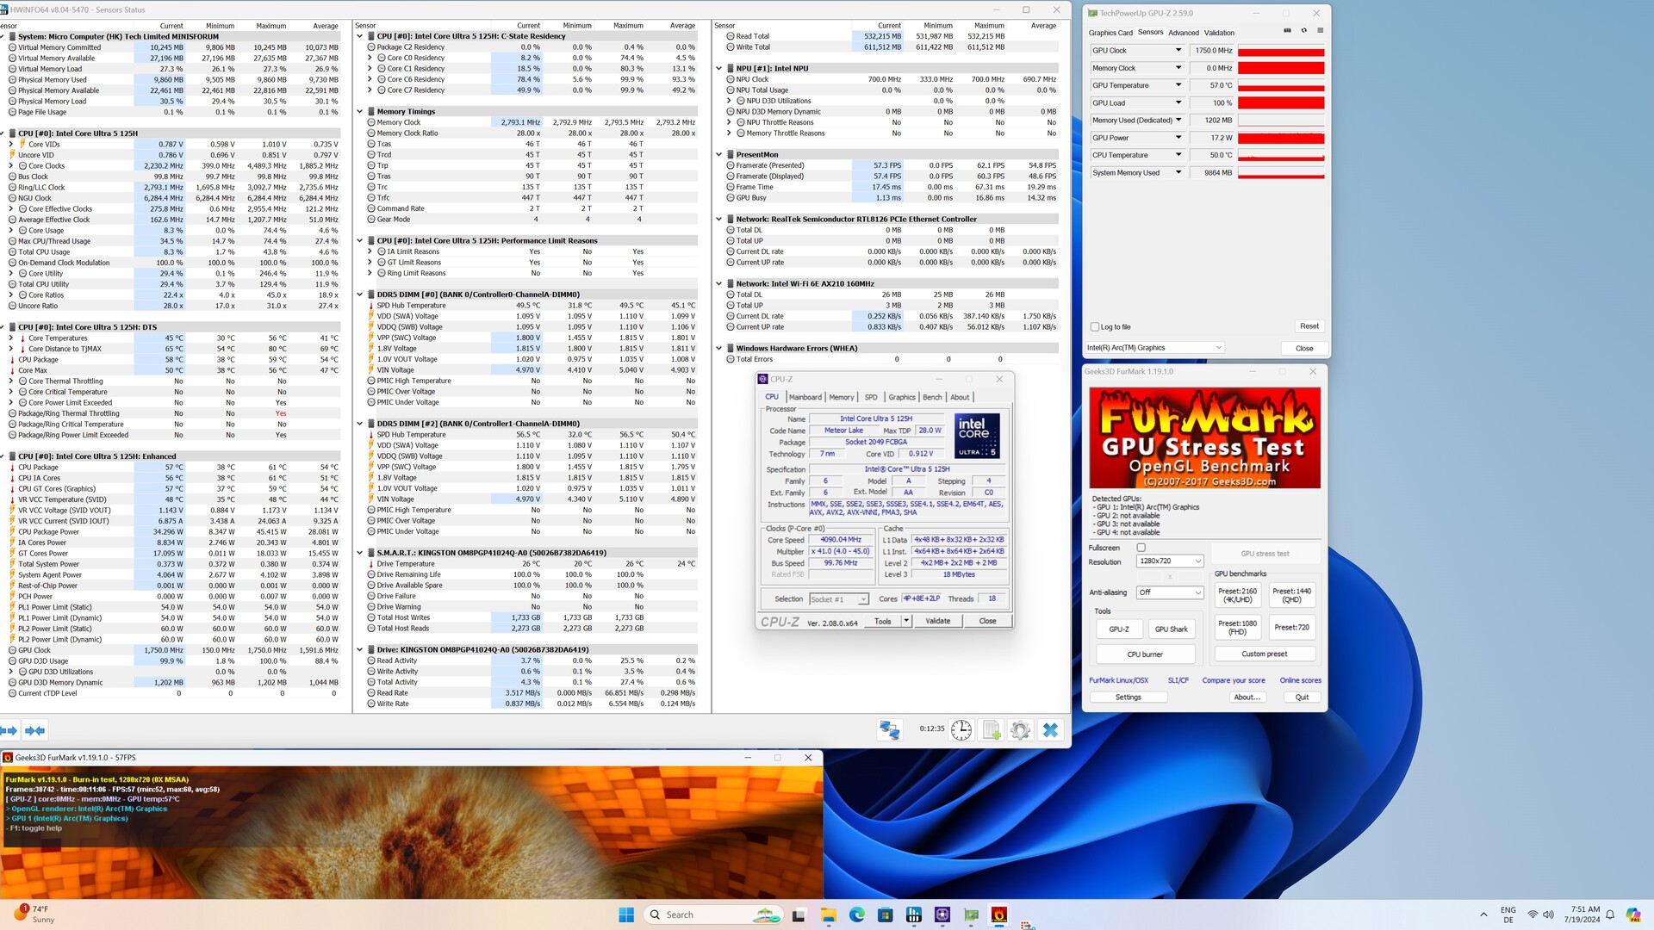The width and height of the screenshot is (1654, 930).
Task: Enable the Log to file checkbox
Action: [1095, 327]
